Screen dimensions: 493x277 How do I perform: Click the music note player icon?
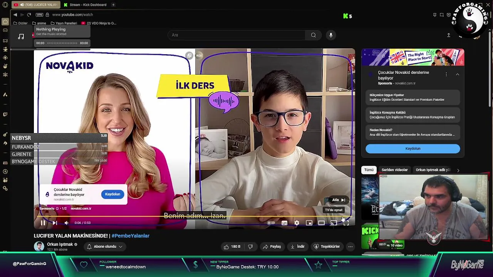(x=21, y=37)
